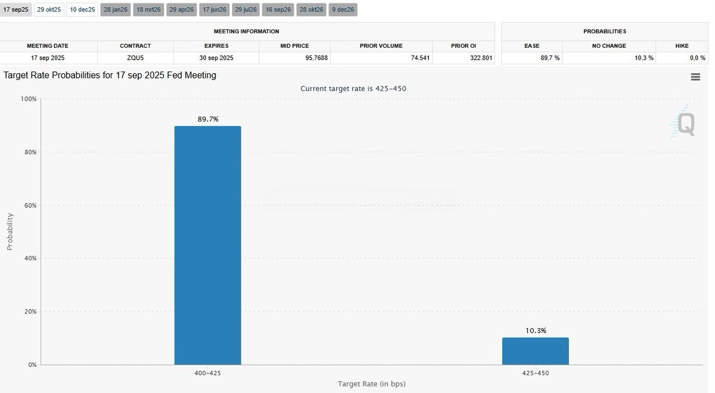Click the NO CHANGE 10,3 % cell
The height and width of the screenshot is (393, 715).
point(609,58)
